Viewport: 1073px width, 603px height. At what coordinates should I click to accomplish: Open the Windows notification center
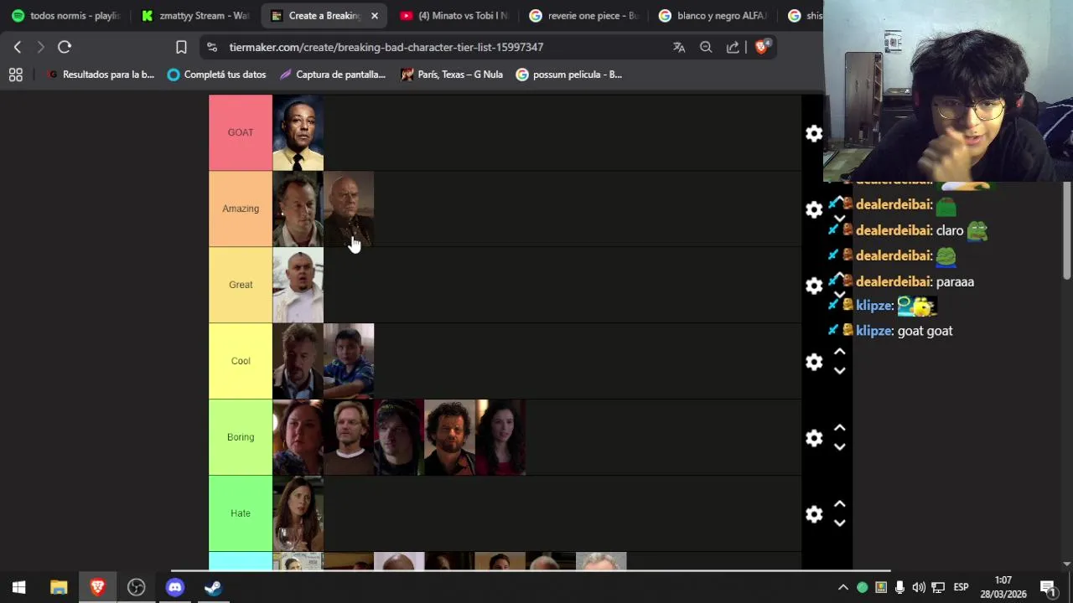[x=1048, y=587]
